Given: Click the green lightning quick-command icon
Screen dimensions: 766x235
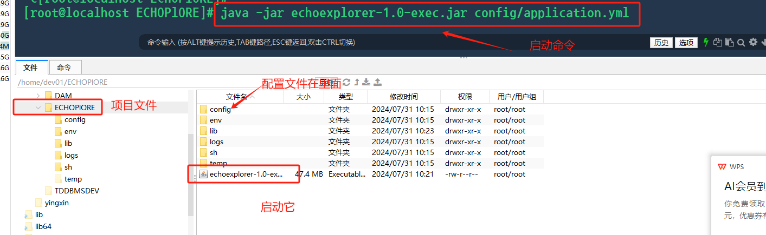Looking at the screenshot, I should [x=706, y=42].
